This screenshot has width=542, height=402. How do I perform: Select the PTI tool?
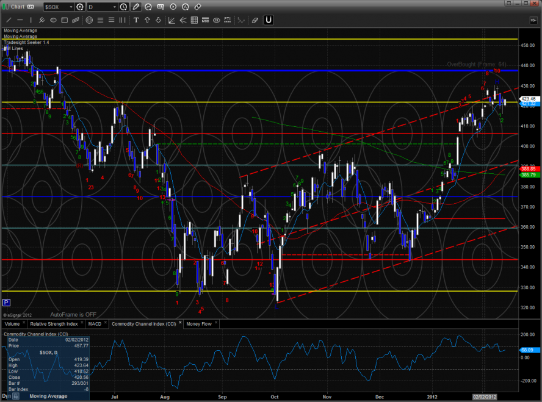click(x=228, y=20)
